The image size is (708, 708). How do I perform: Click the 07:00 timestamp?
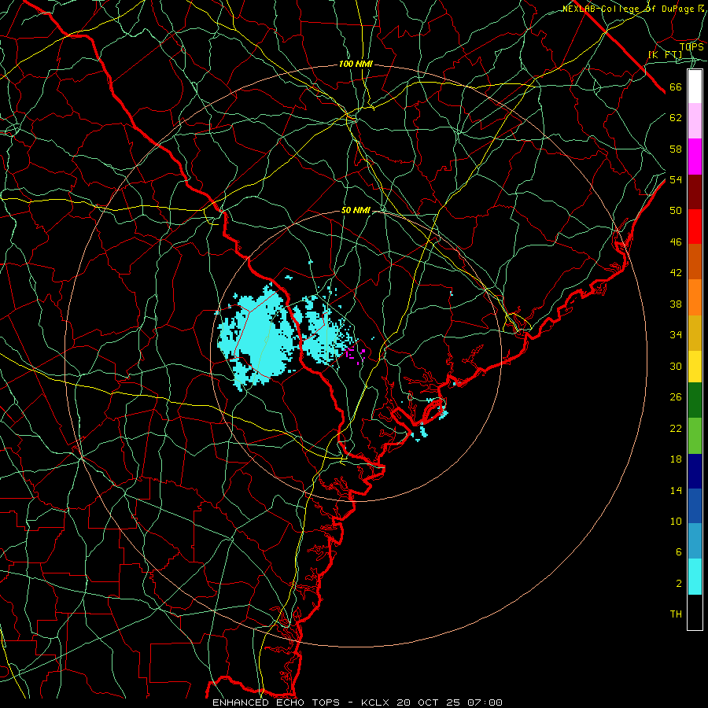tap(485, 702)
